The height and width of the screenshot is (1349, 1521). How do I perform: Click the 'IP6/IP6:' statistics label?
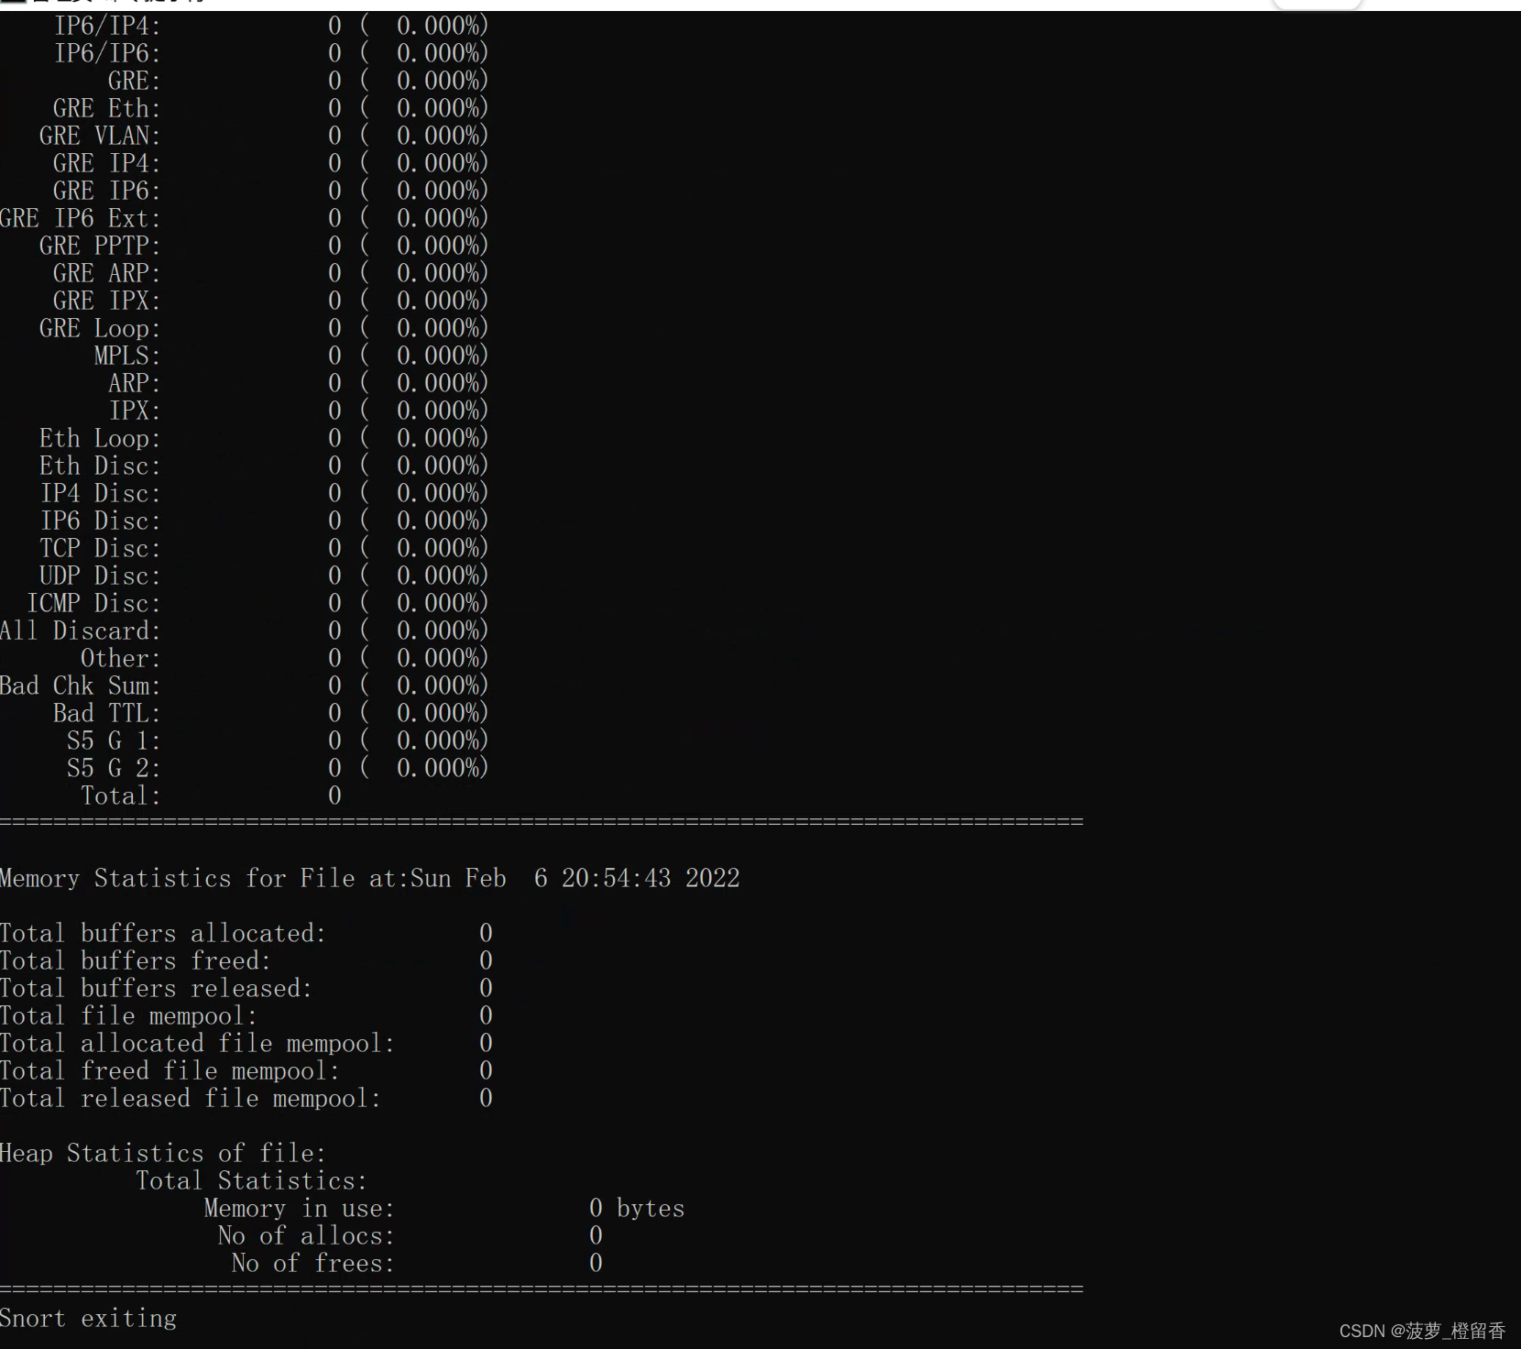(107, 53)
